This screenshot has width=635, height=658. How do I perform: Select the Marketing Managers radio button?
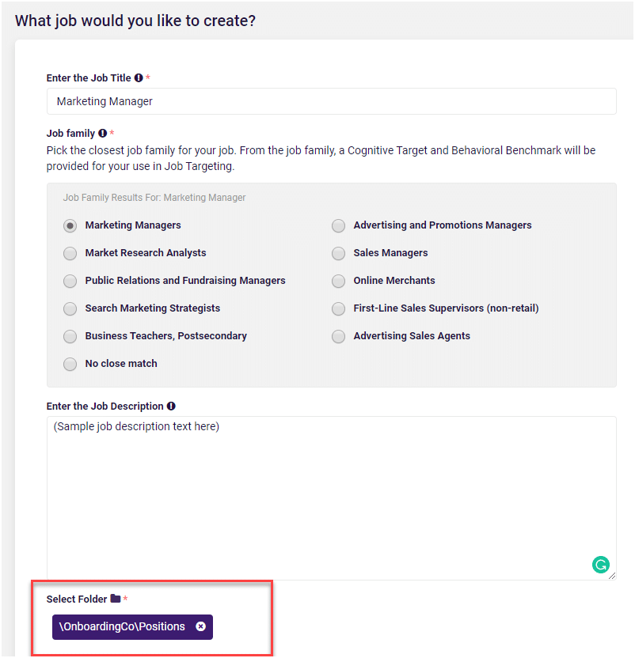70,225
